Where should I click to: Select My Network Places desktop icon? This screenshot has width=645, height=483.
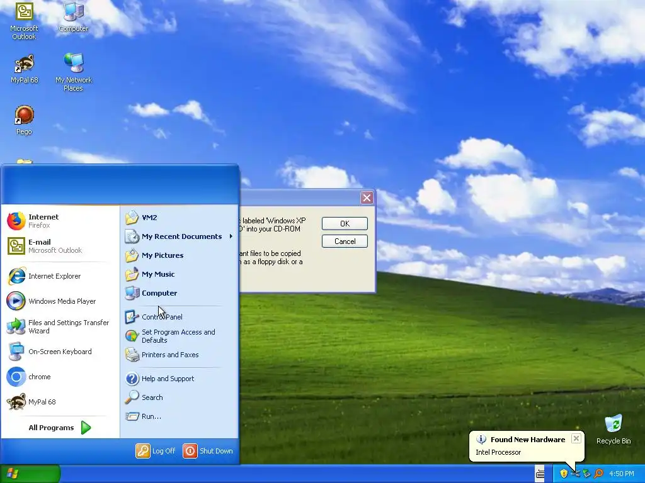pyautogui.click(x=73, y=72)
